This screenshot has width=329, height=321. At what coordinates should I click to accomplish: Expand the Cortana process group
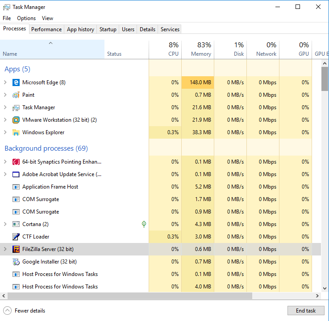point(5,224)
